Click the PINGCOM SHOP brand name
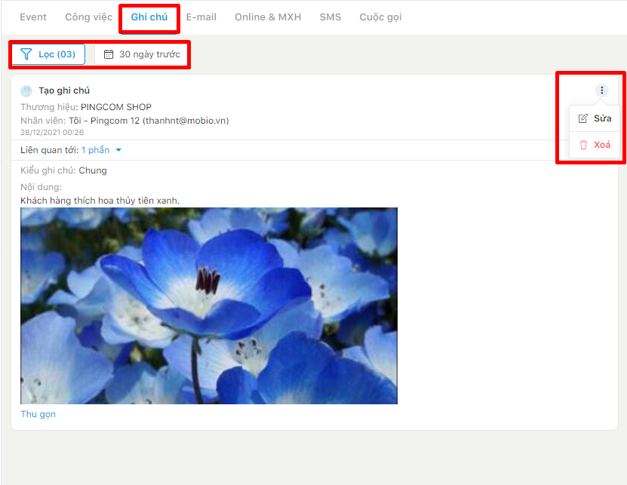This screenshot has width=627, height=485. click(x=116, y=107)
